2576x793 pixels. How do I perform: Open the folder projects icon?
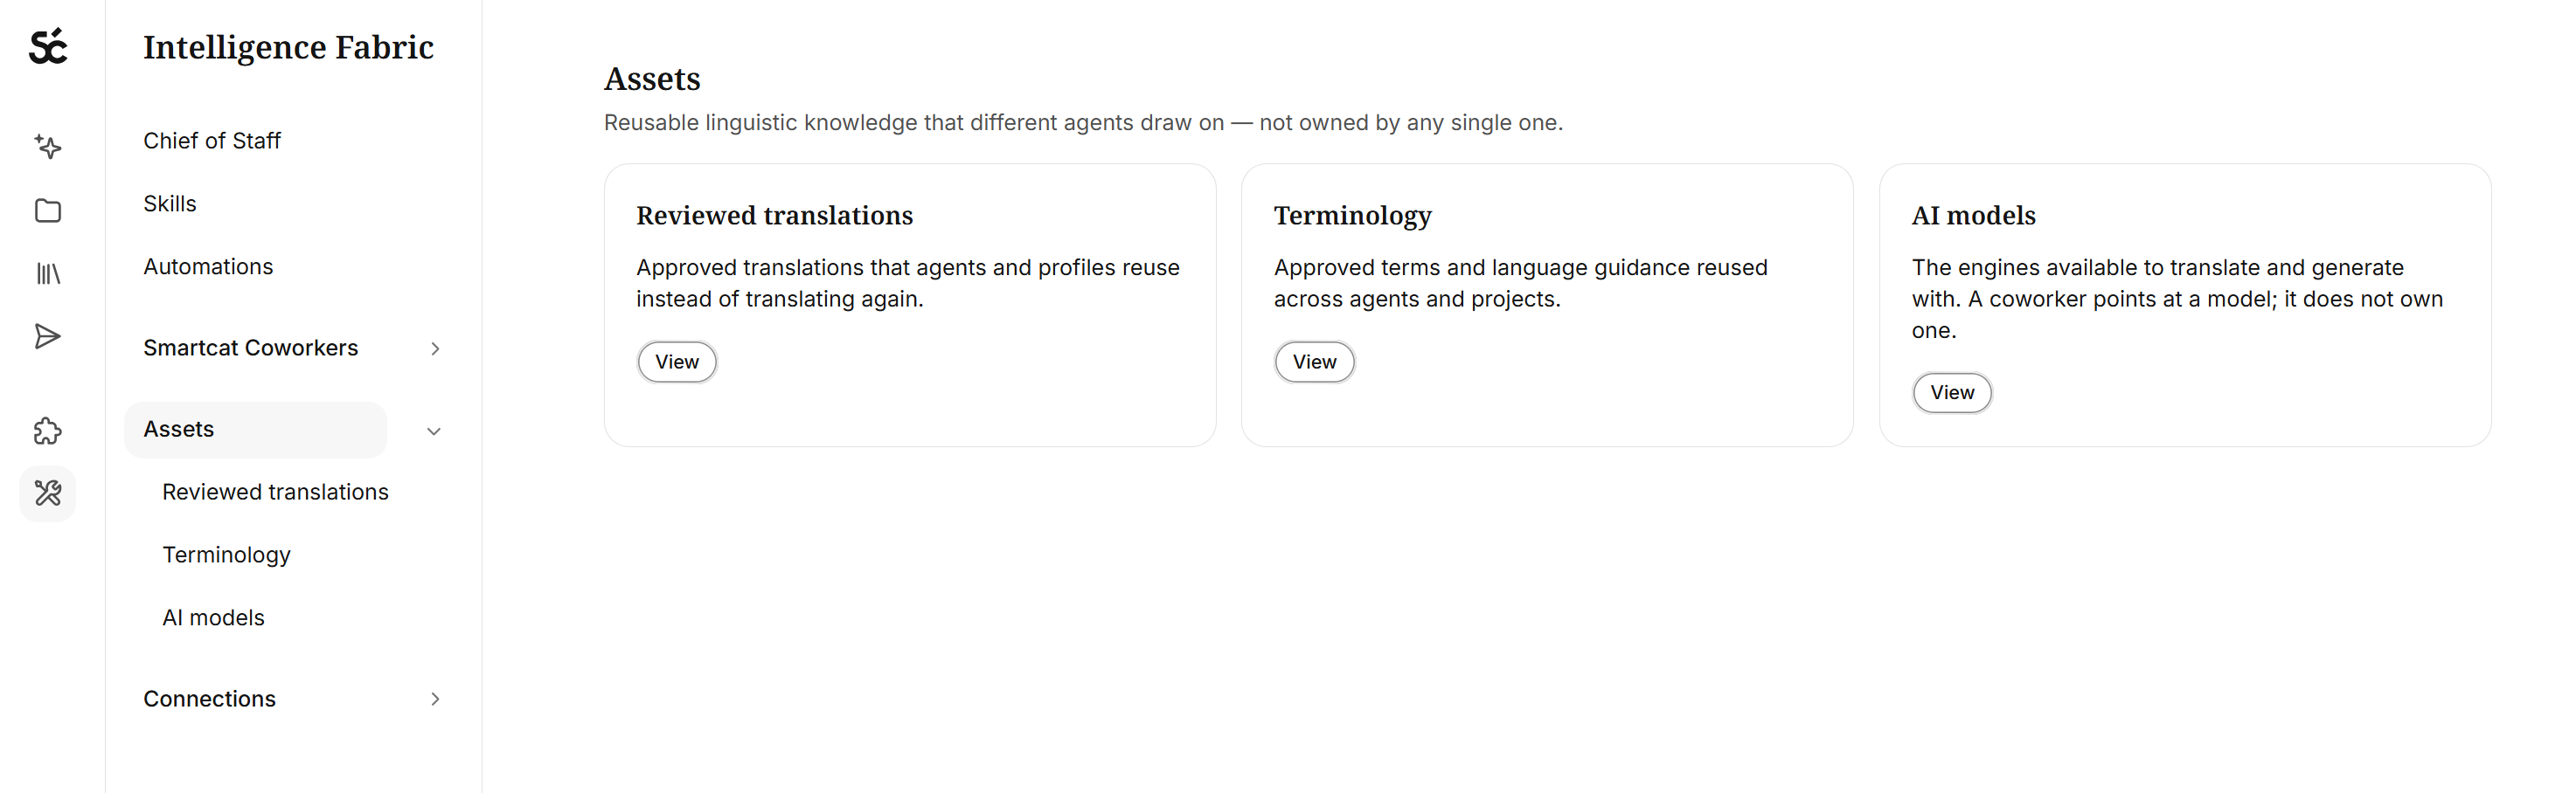click(x=48, y=210)
